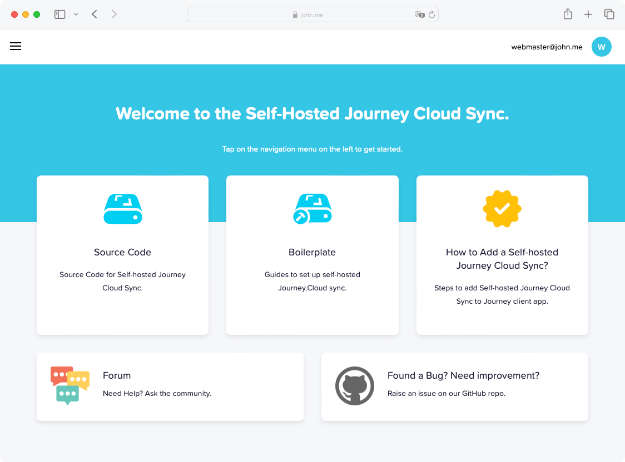Click the Boilerplate drive and wrench icon

point(312,209)
